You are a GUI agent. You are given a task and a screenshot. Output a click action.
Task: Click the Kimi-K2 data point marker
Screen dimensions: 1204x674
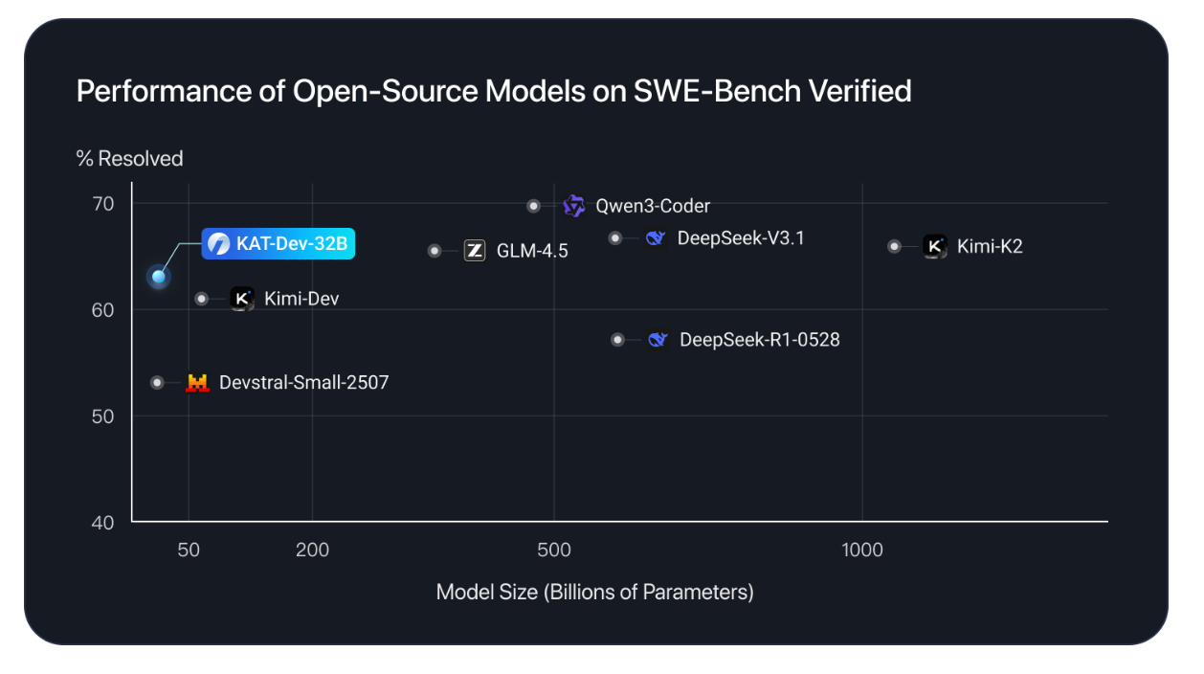tap(895, 246)
